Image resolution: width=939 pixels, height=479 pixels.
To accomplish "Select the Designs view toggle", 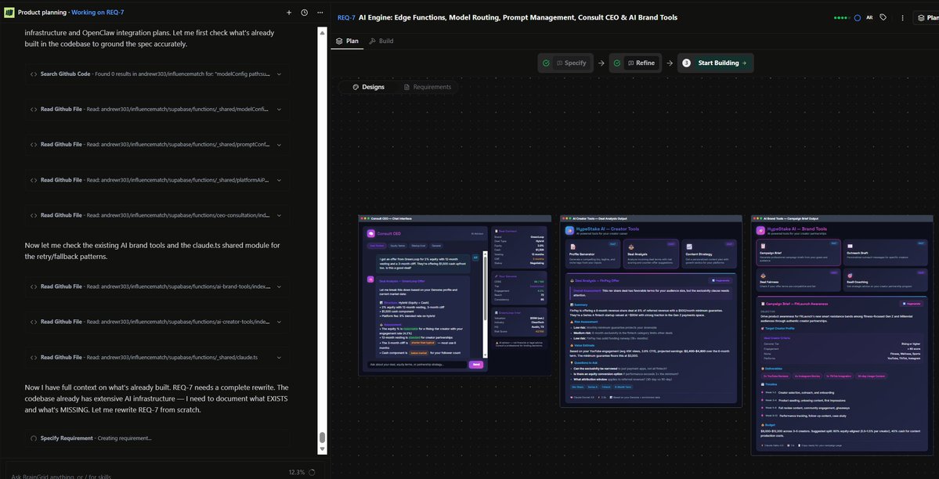I will 368,87.
